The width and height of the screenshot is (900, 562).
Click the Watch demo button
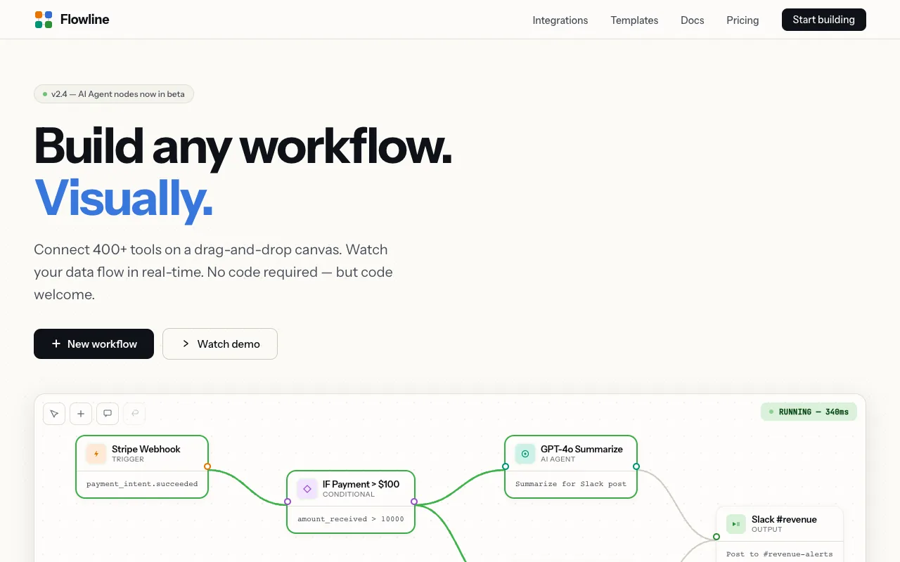[x=219, y=344]
